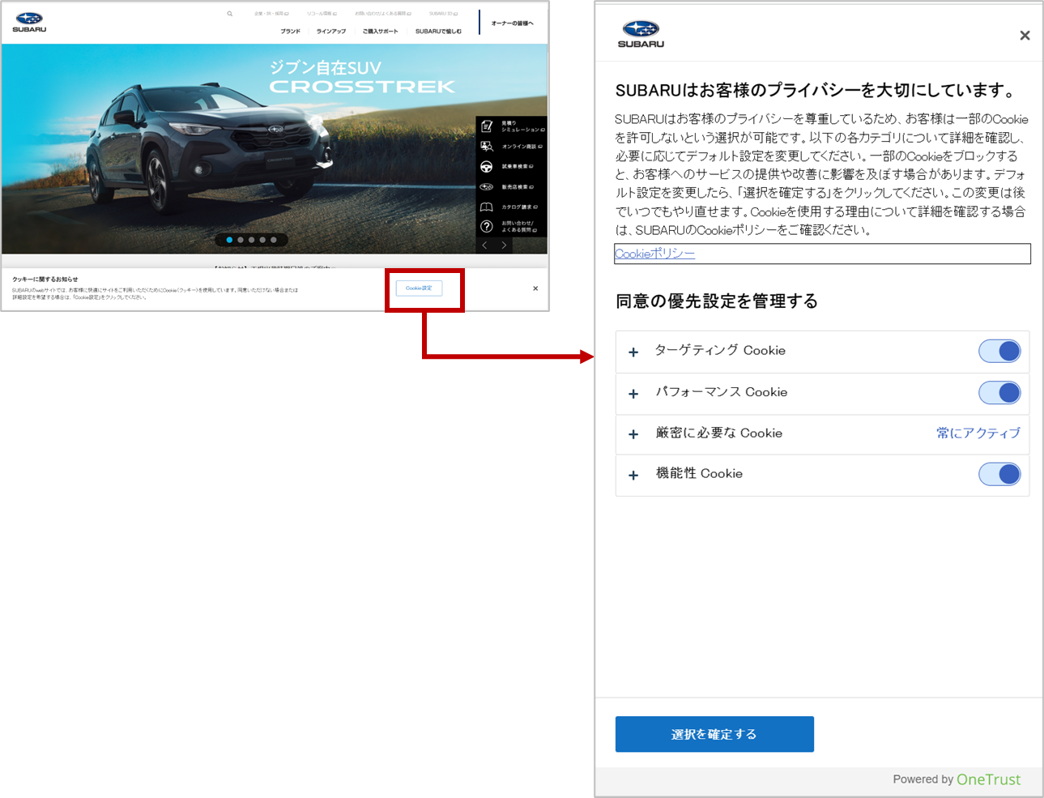
Task: Click the SUBARU logo on the website page
Action: coord(29,22)
